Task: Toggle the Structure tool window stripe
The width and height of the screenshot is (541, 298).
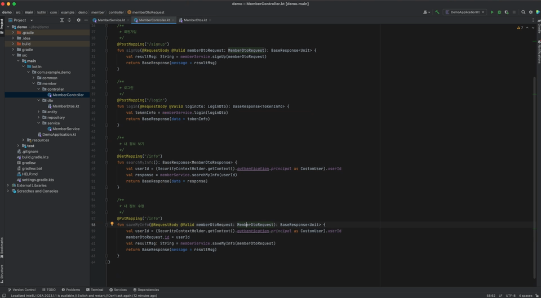Action: [x=2, y=273]
